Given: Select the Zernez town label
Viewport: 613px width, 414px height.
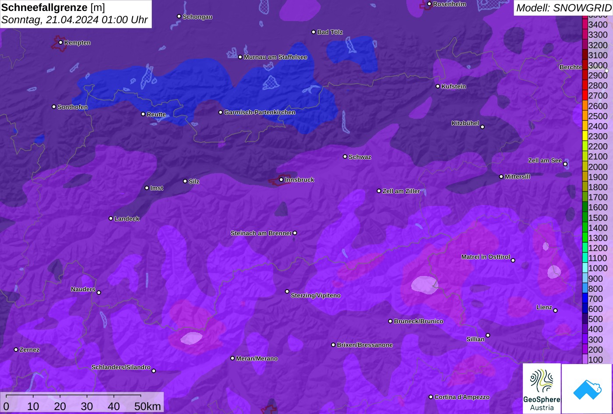Looking at the screenshot, I should point(30,350).
